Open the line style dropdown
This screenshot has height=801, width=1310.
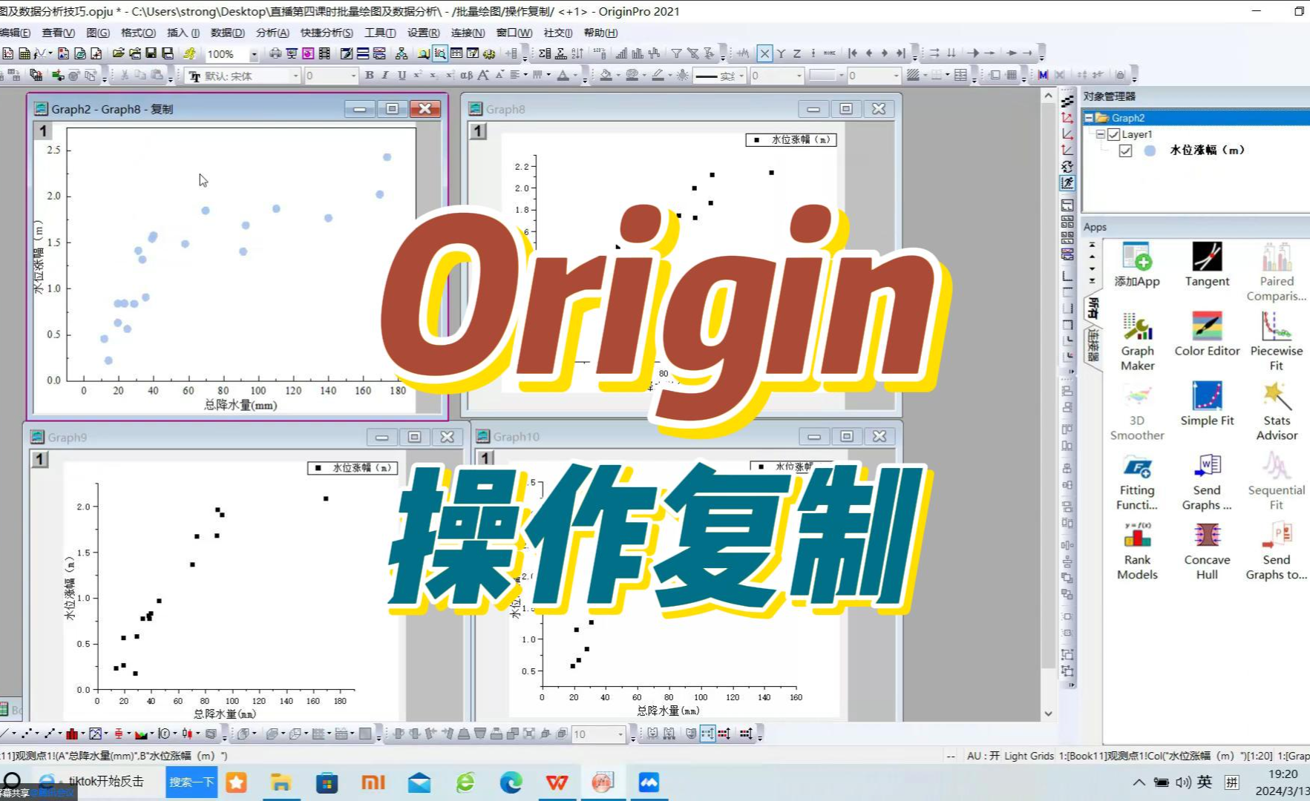pyautogui.click(x=741, y=76)
